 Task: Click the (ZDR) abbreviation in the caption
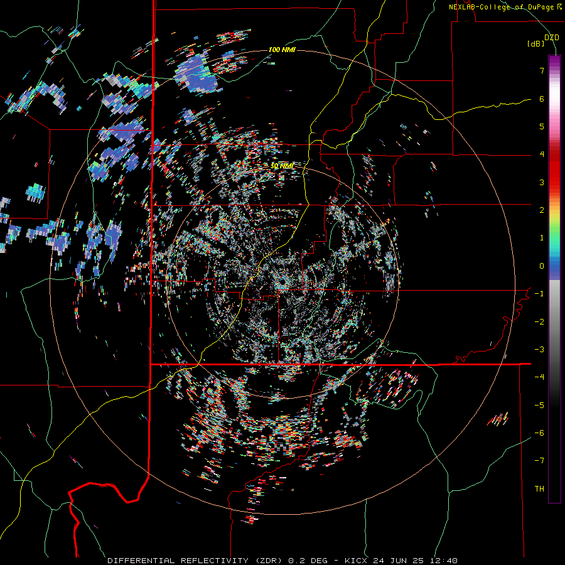point(269,561)
